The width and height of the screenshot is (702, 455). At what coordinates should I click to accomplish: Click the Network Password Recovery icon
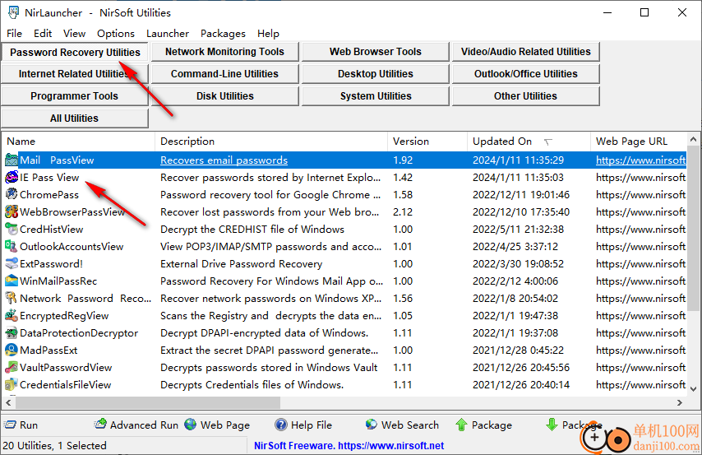click(12, 298)
